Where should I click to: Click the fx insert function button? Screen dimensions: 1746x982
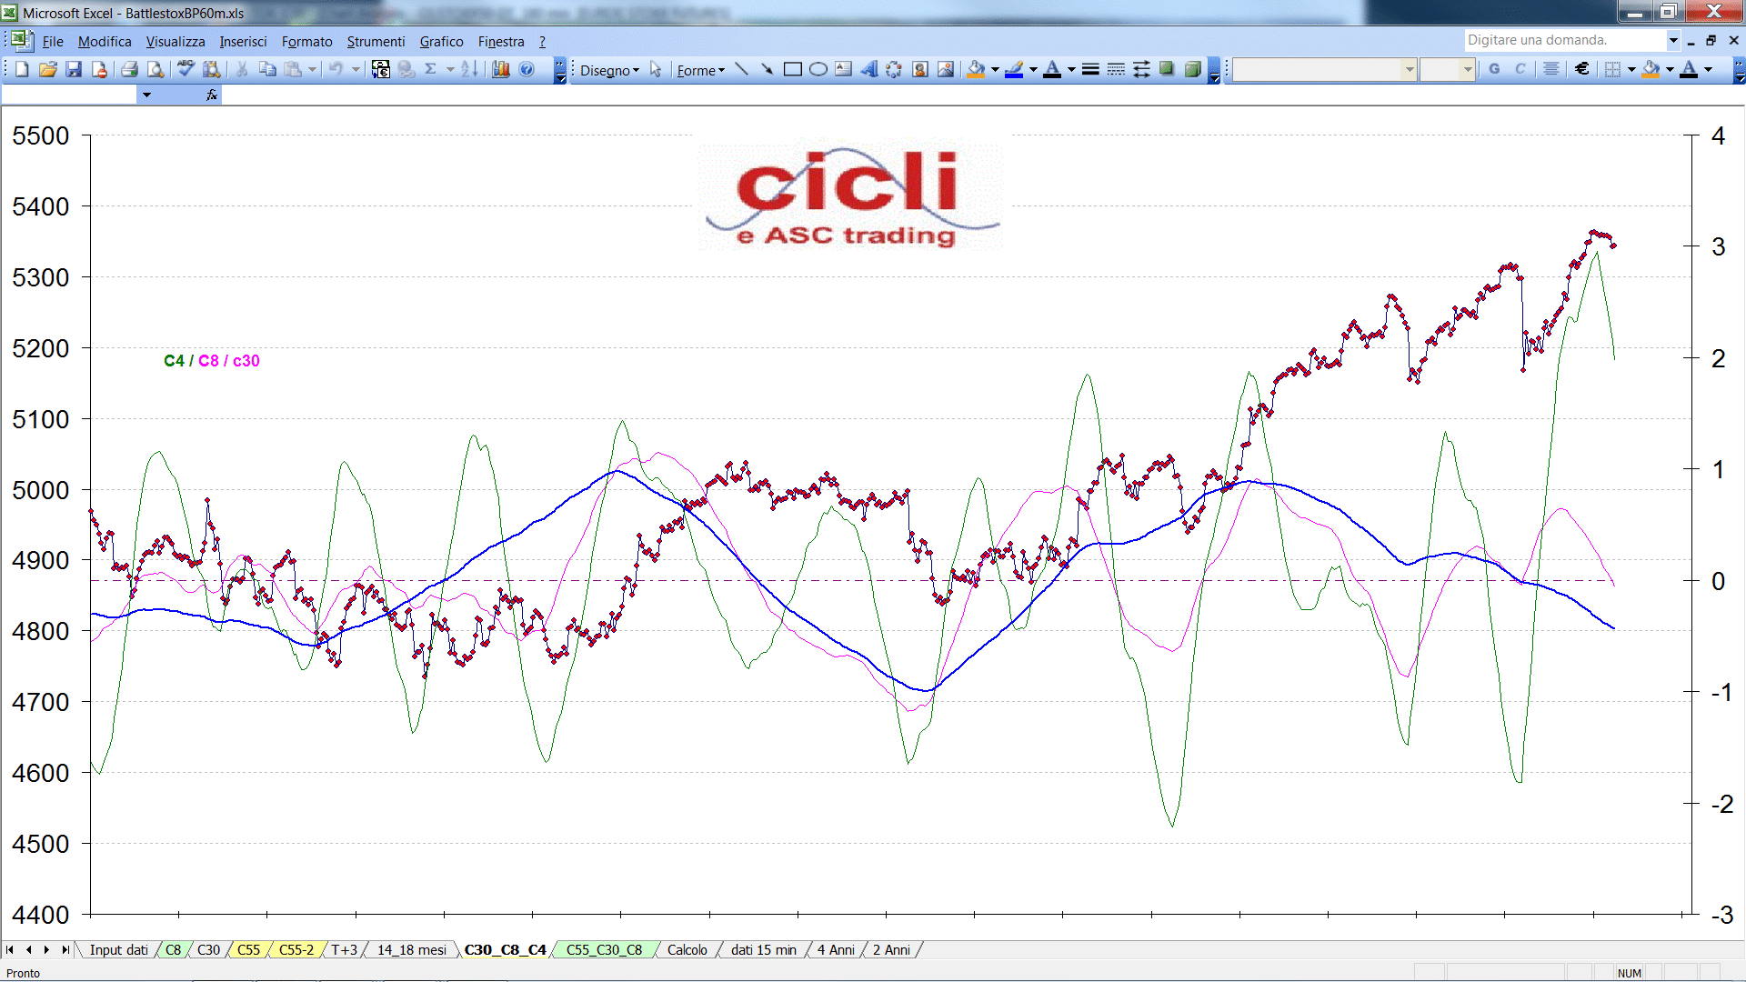[x=212, y=95]
